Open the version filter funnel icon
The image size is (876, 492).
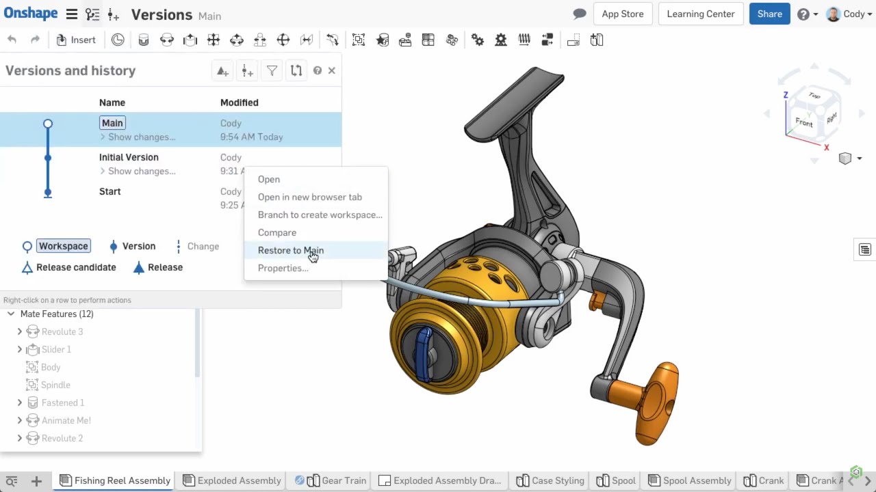[x=272, y=70]
